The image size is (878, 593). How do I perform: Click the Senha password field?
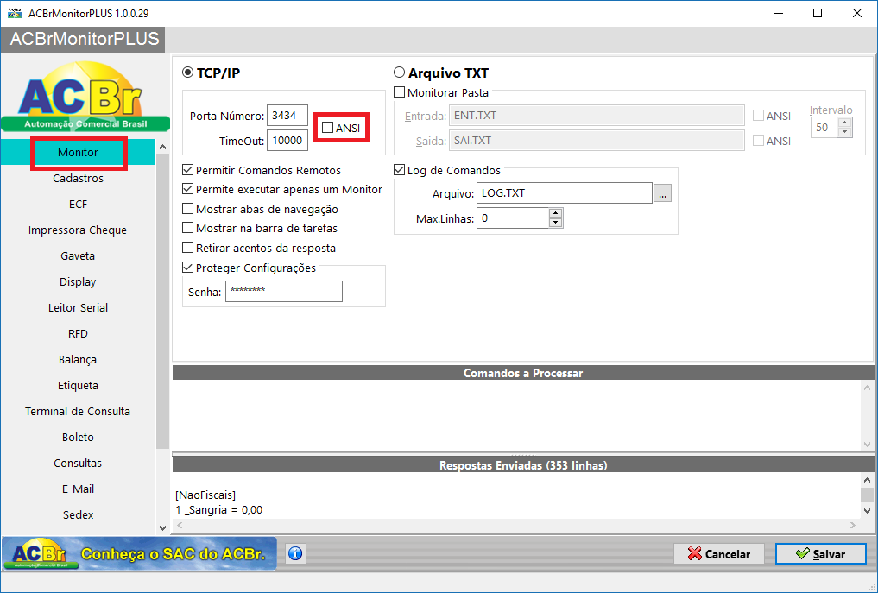[x=284, y=291]
